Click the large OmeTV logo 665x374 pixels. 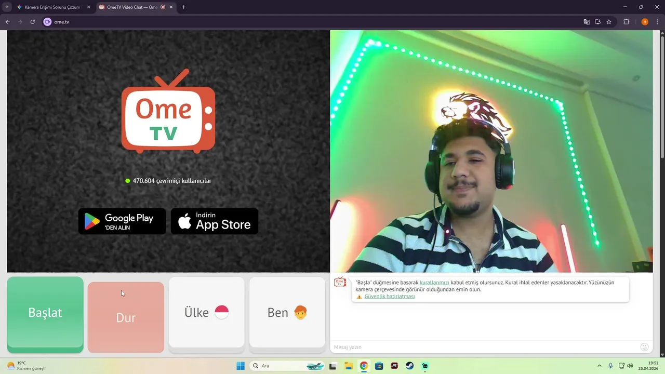click(x=168, y=111)
